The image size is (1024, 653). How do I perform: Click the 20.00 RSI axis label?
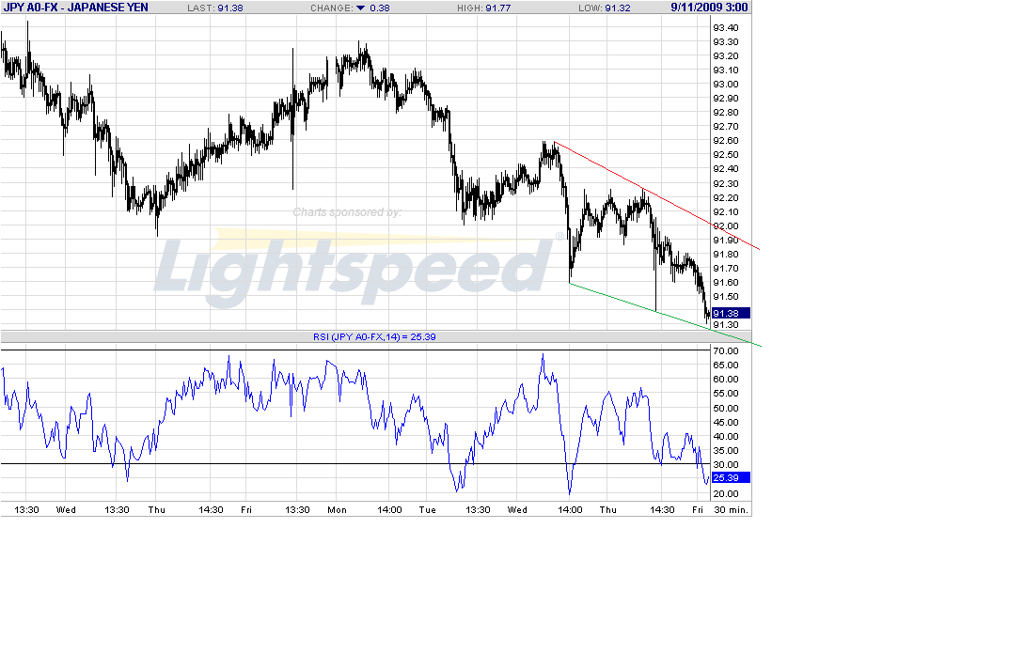coord(726,494)
